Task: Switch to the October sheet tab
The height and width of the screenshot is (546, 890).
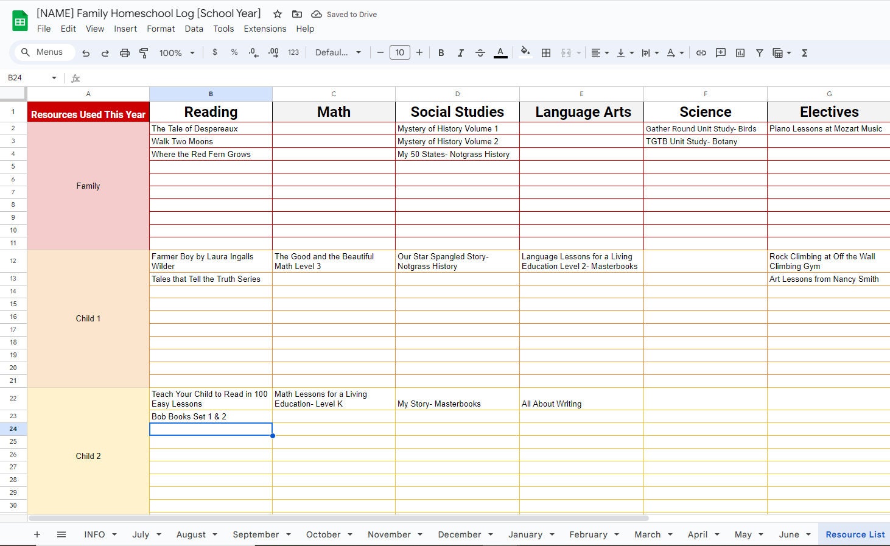Action: [323, 534]
